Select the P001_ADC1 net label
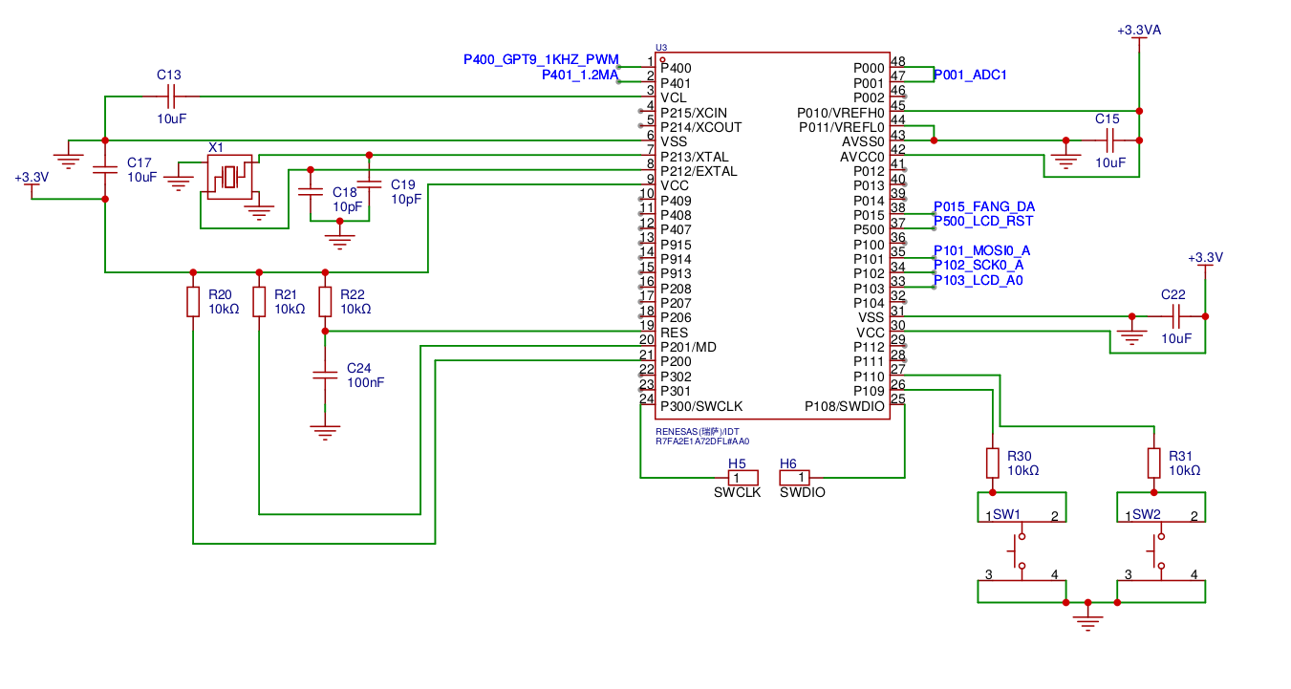The image size is (1291, 689). coord(970,75)
